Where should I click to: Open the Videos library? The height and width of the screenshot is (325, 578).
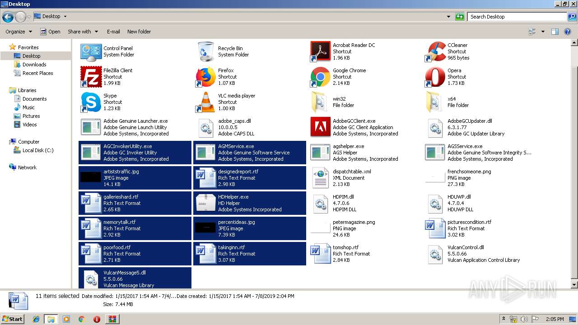coord(30,125)
